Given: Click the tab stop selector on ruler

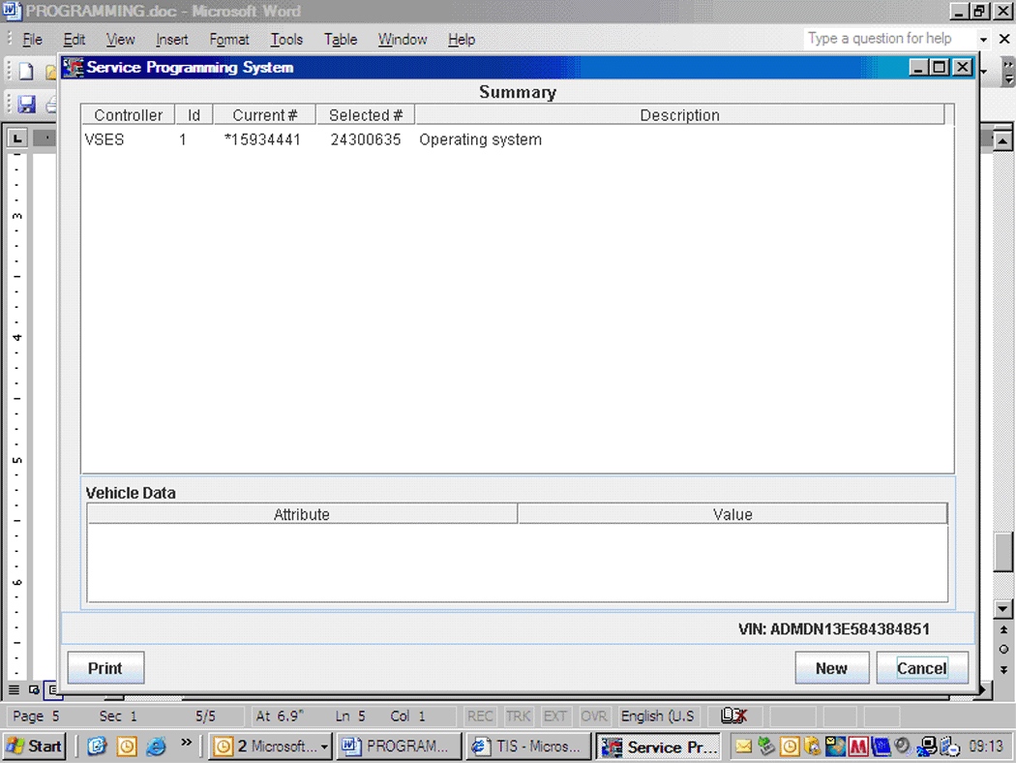Looking at the screenshot, I should point(17,139).
